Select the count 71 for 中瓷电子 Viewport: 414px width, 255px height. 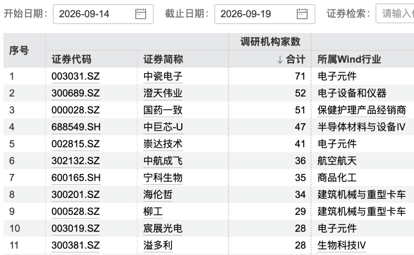pos(300,76)
